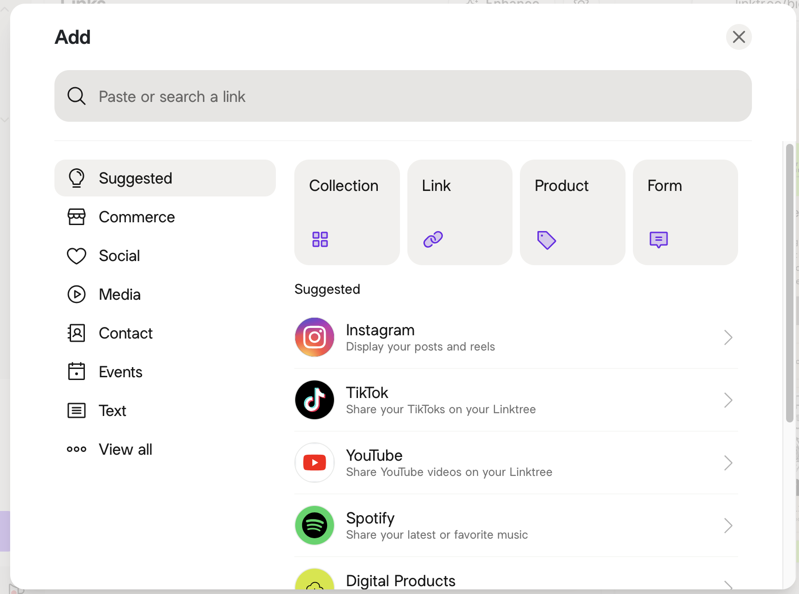The image size is (799, 594).
Task: Show all categories via View all
Action: [x=125, y=450]
